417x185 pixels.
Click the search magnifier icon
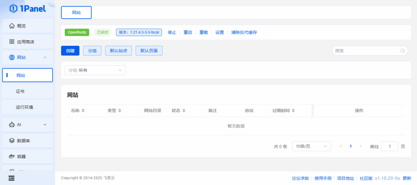click(402, 51)
